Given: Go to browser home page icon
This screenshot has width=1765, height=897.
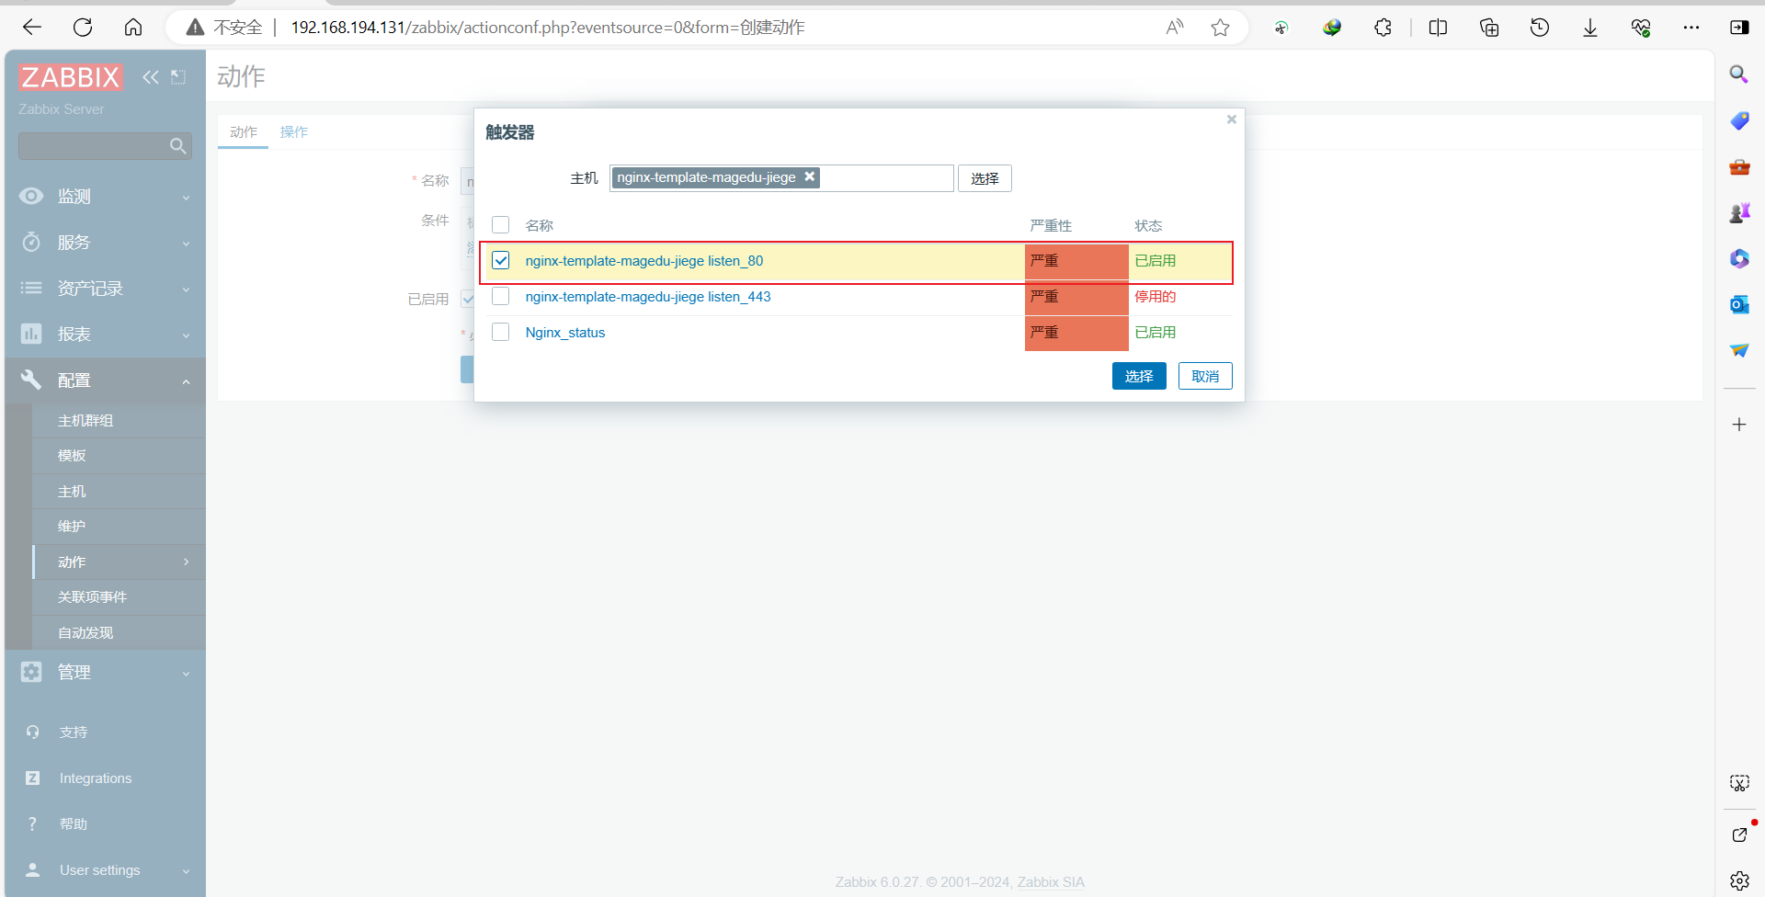Looking at the screenshot, I should tap(133, 28).
